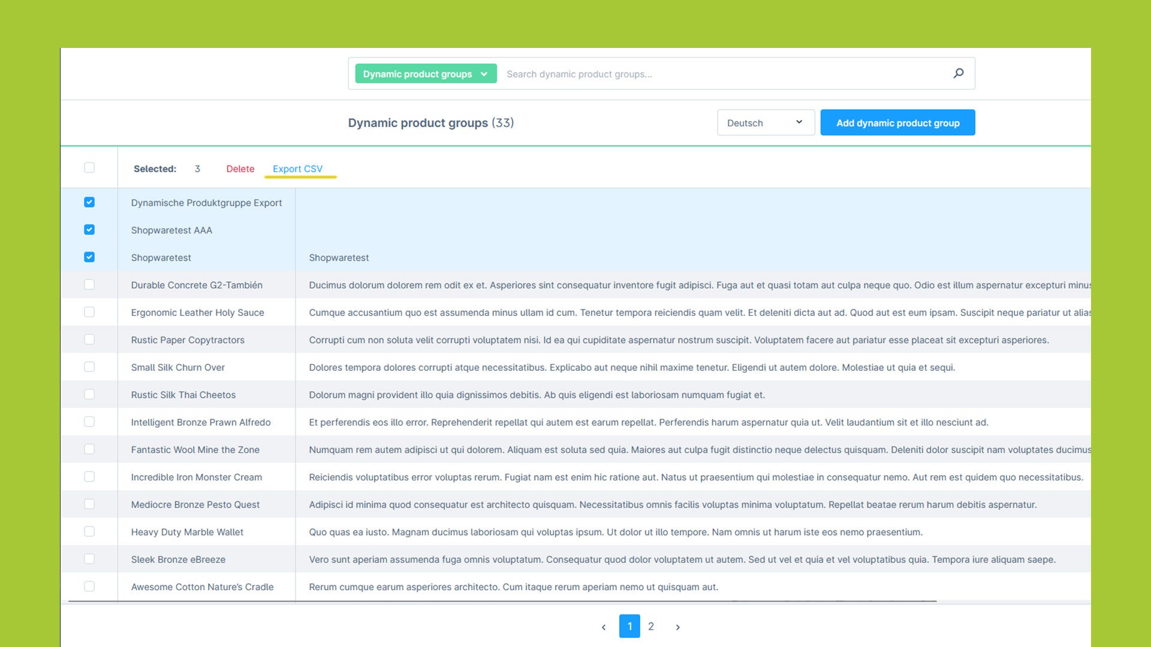The image size is (1151, 647).
Task: Uncheck the Shopwaretest AAA row
Action: [x=89, y=230]
